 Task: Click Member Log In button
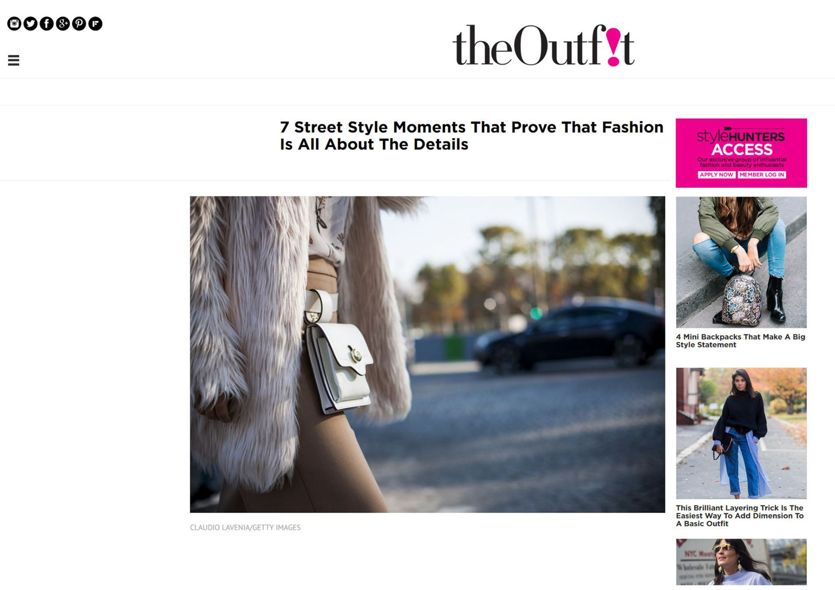coord(762,175)
